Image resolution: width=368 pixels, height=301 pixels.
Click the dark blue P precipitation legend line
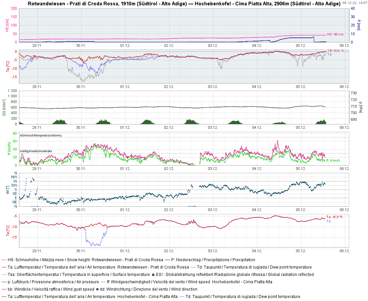pos(168,260)
